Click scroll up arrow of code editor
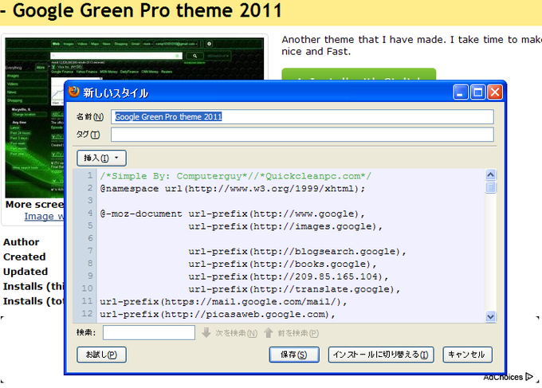This screenshot has width=542, height=388. (490, 174)
